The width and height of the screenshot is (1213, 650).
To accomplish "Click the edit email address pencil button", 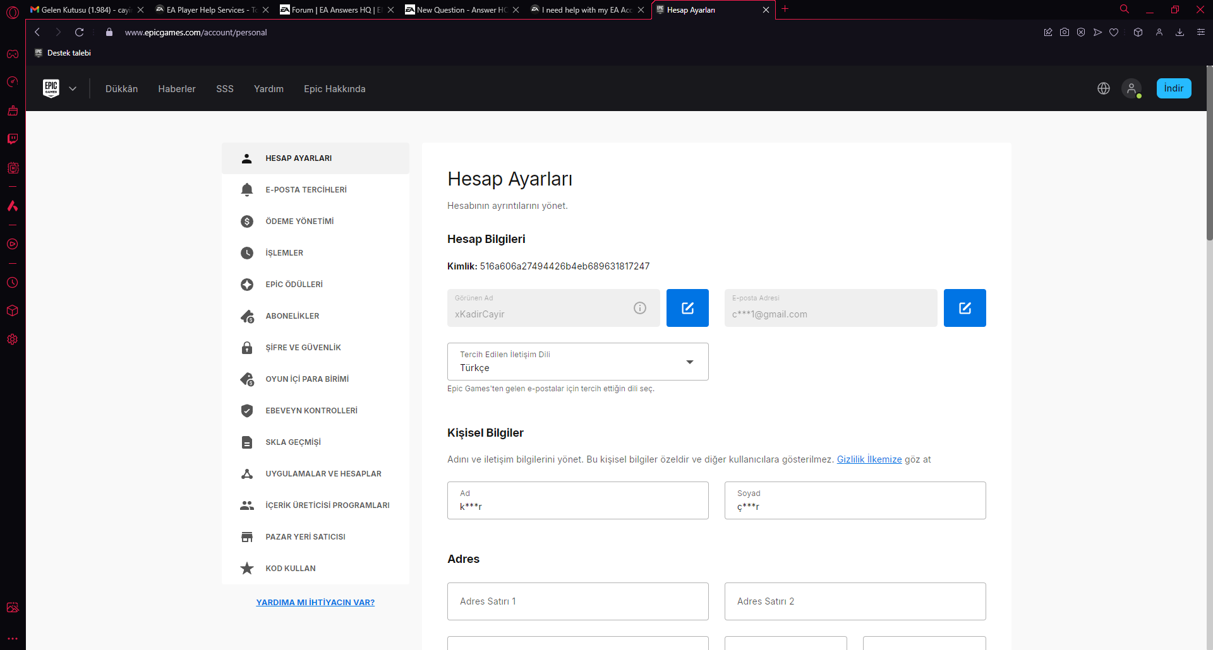I will coord(965,308).
